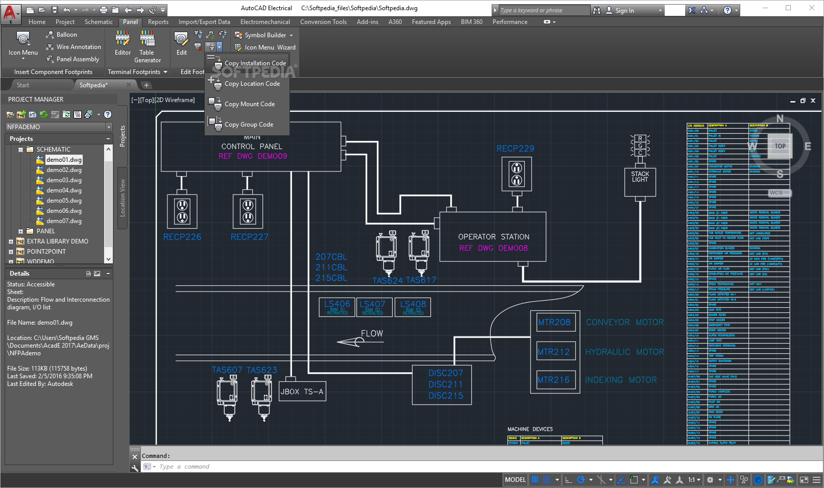Click the Next project drawing arrow icon
The image size is (824, 488).
coord(140,10)
